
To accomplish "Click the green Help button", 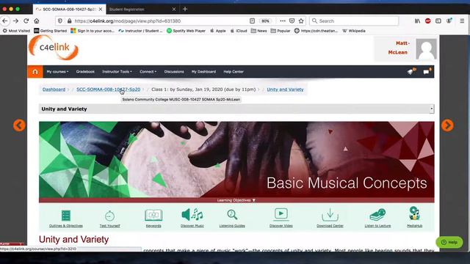I will pos(449,242).
